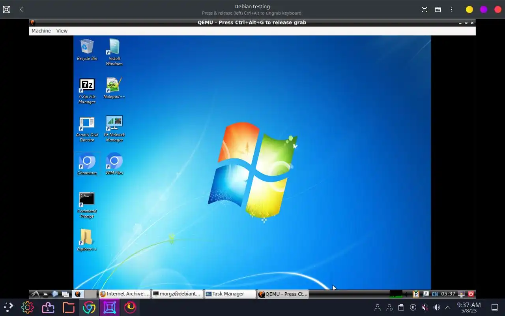Open the 9:37 AM host clock
This screenshot has height=316, width=505.
[x=469, y=307]
